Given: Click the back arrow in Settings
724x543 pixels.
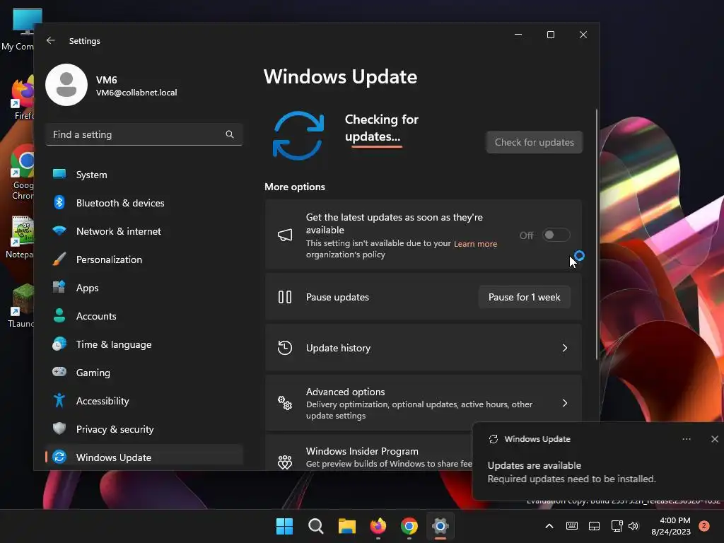Looking at the screenshot, I should 51,40.
